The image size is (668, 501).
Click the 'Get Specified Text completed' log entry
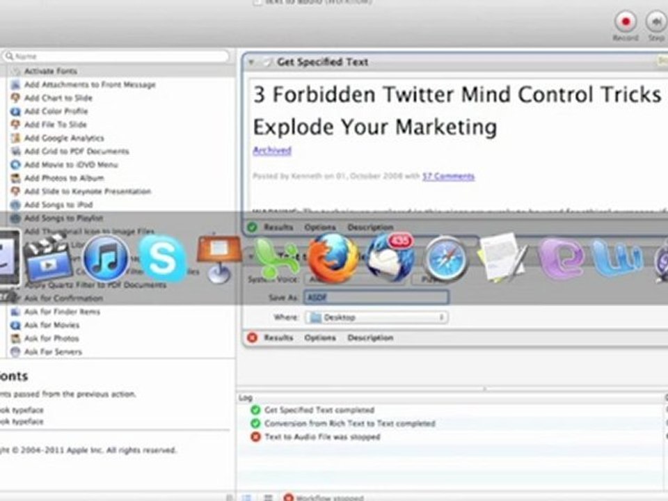coord(319,410)
